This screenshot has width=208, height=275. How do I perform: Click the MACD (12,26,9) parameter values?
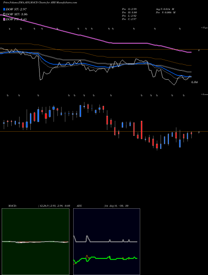(x=54, y=206)
